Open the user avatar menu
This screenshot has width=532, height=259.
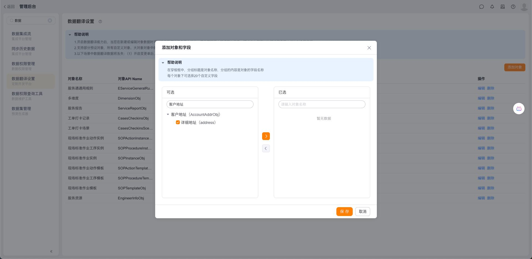tap(524, 7)
